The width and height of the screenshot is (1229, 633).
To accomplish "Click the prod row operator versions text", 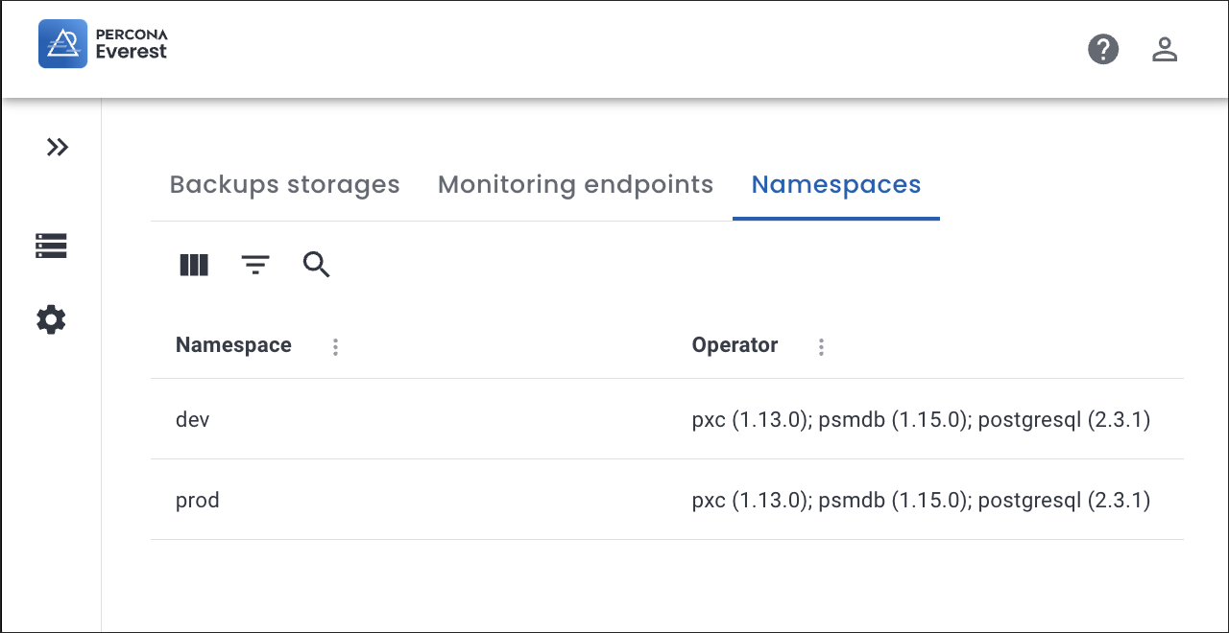I will (x=920, y=500).
